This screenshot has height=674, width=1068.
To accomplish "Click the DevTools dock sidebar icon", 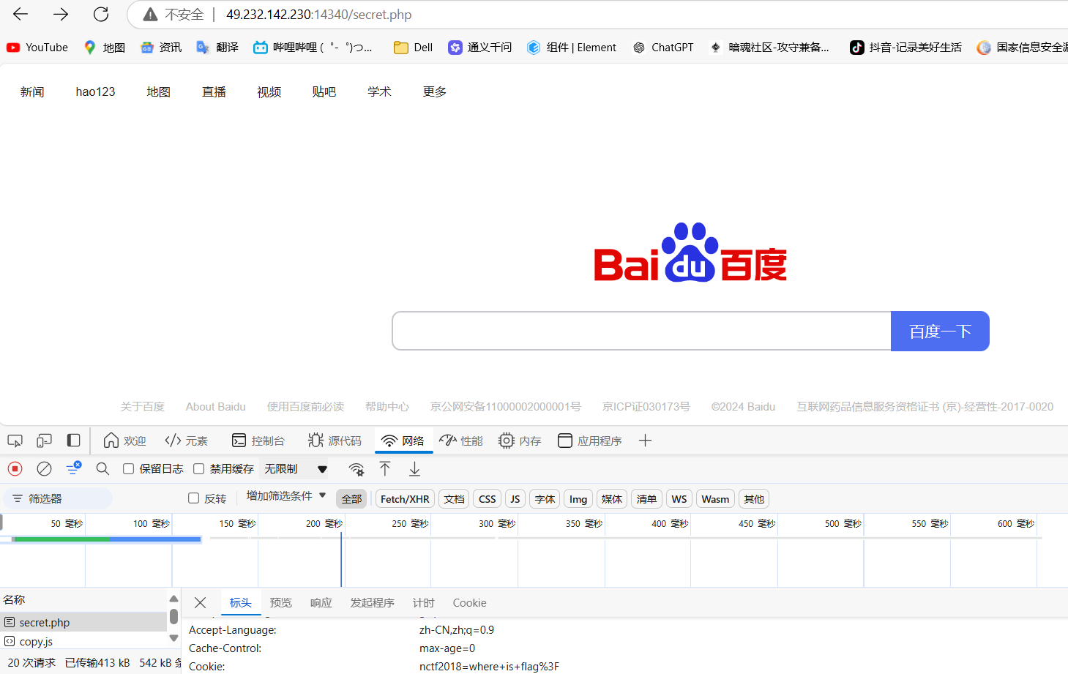I will 73,441.
